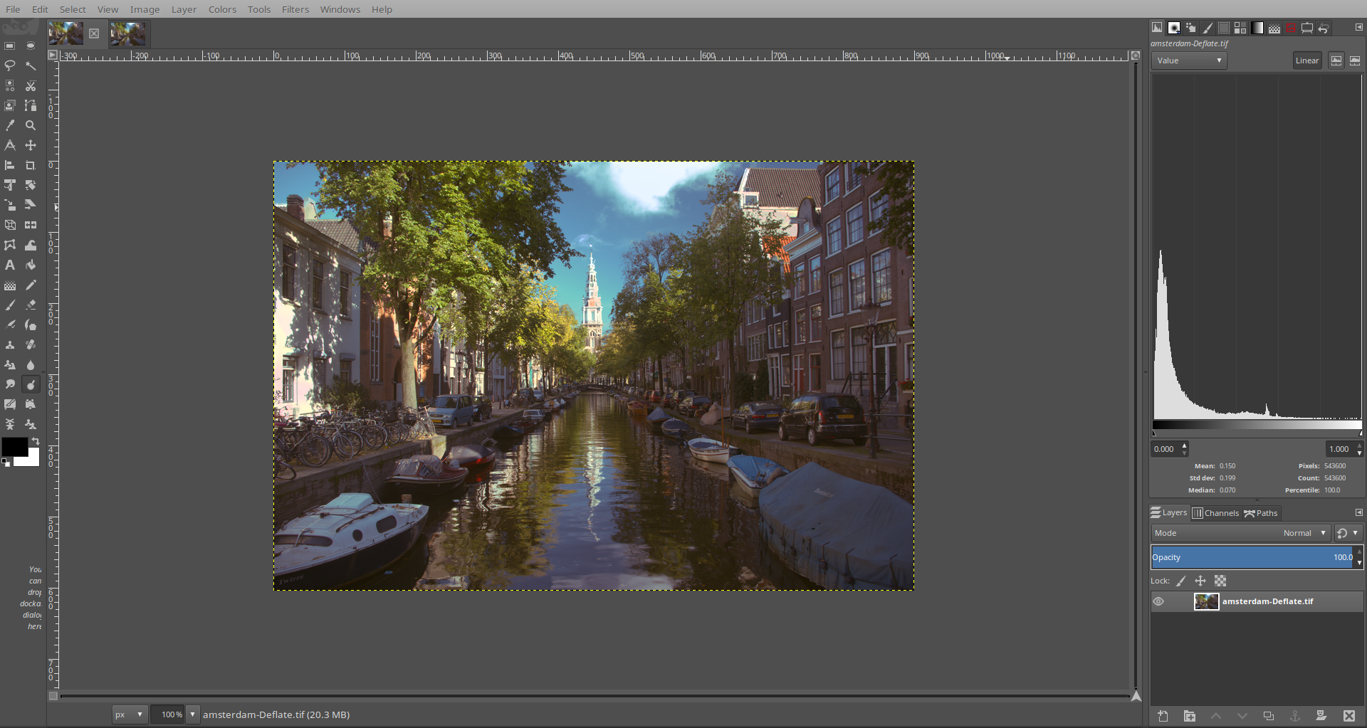
Task: Open the histogram Value channel dropdown
Action: click(x=1188, y=60)
